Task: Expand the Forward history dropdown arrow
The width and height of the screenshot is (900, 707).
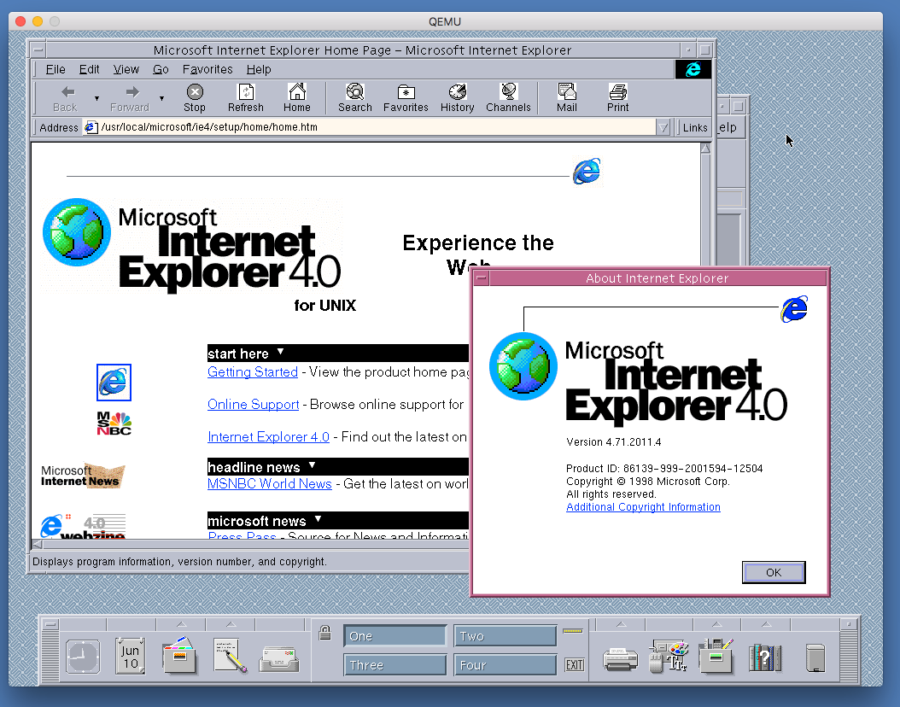Action: coord(162,99)
